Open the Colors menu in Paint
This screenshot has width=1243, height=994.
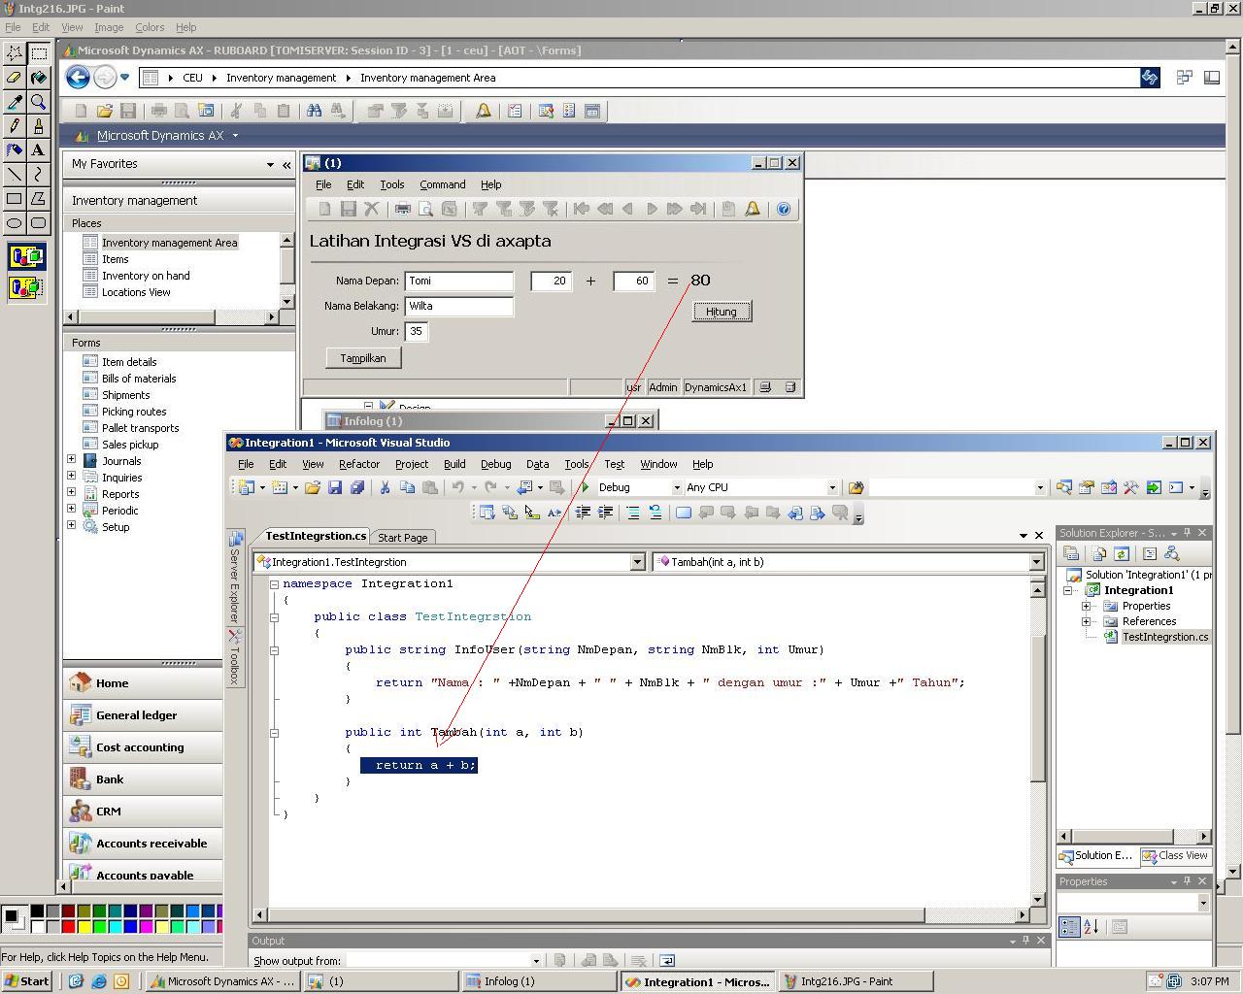tap(150, 27)
